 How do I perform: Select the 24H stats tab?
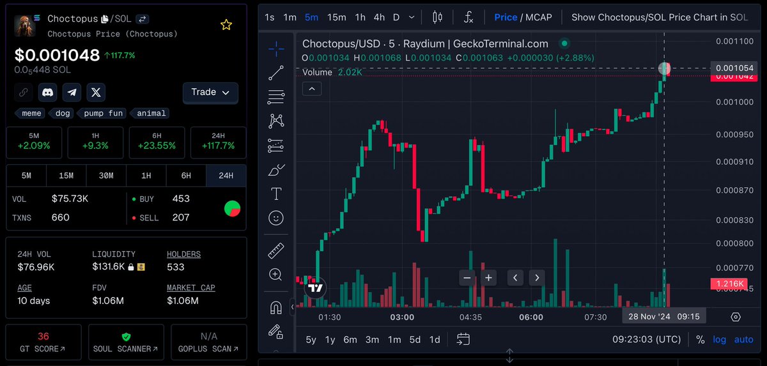(x=226, y=176)
